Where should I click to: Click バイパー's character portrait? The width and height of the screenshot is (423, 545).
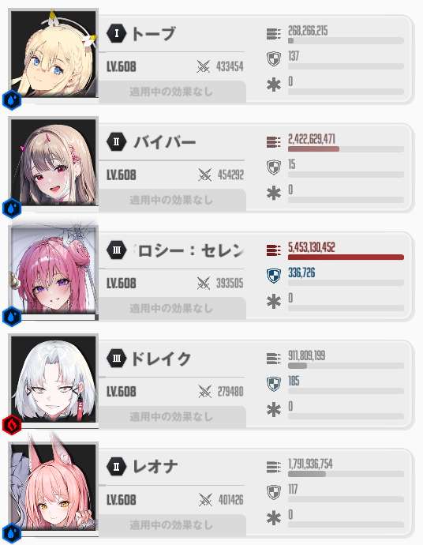54,162
